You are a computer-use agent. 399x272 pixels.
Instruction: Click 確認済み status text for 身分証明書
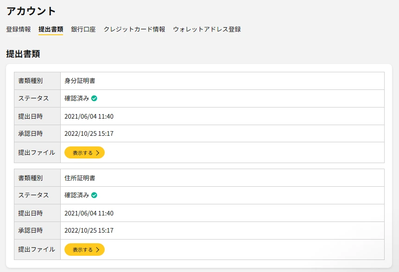[76, 98]
